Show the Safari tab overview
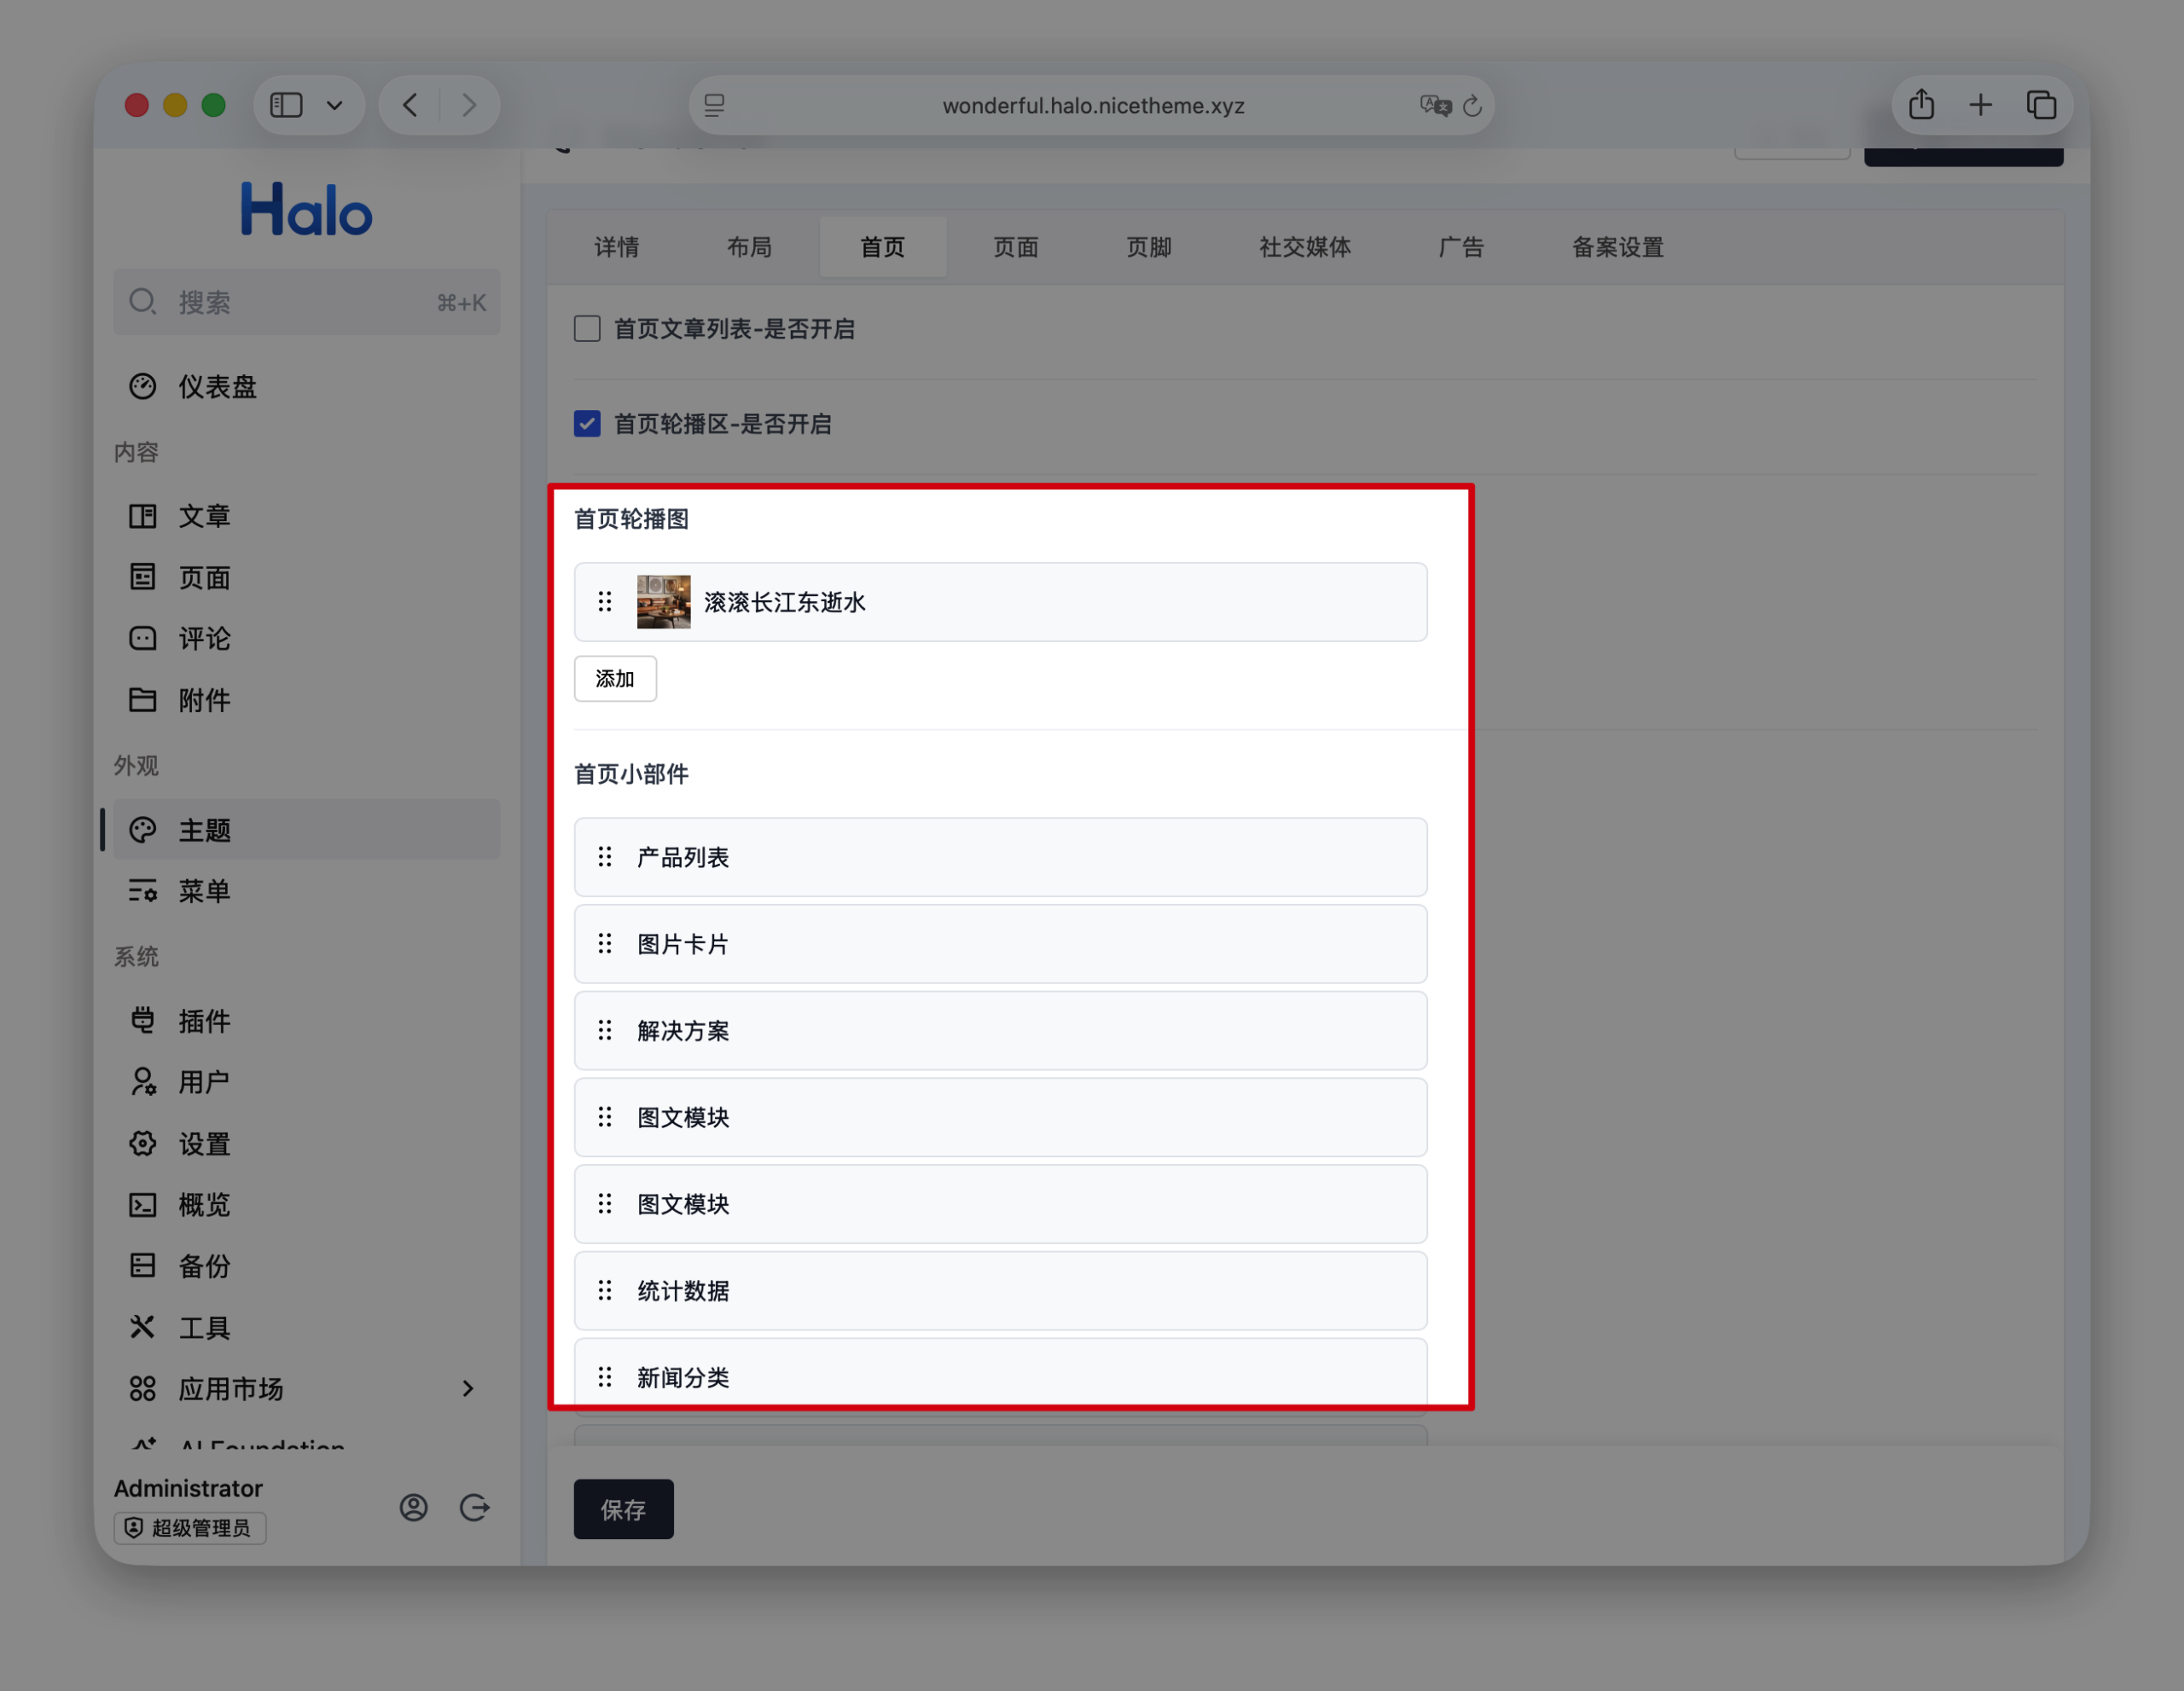The image size is (2184, 1691). pyautogui.click(x=2041, y=105)
